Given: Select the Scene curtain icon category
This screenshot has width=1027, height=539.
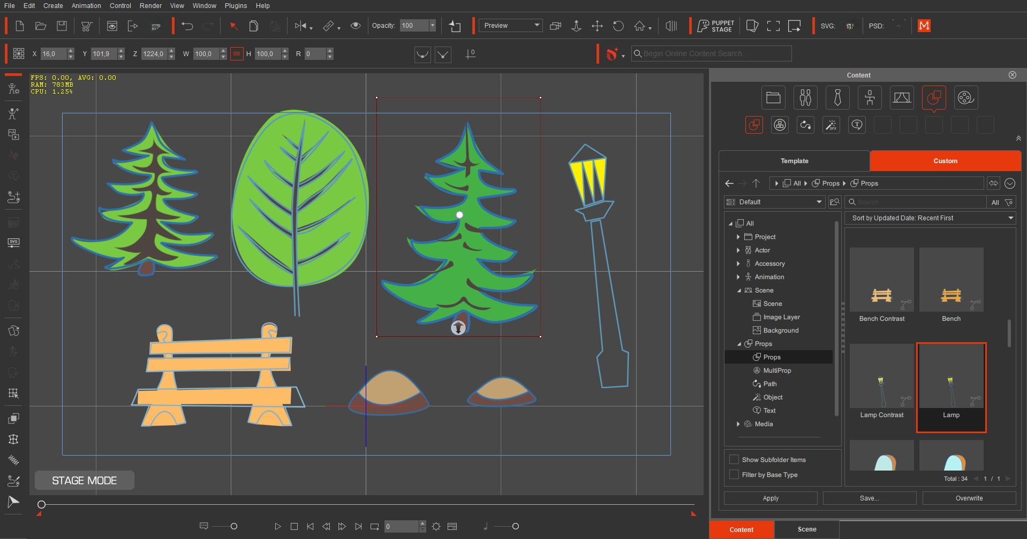Looking at the screenshot, I should (902, 97).
